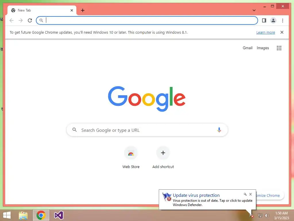This screenshot has width=294, height=221.
Task: Focus the Chrome address bar
Action: [147, 20]
